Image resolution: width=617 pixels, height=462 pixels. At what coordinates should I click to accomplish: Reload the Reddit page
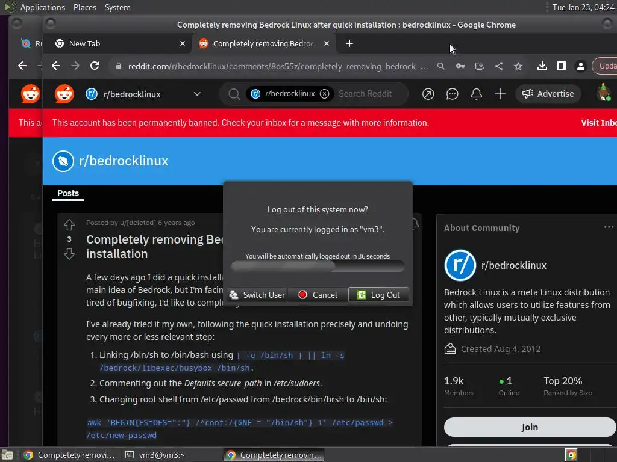95,66
